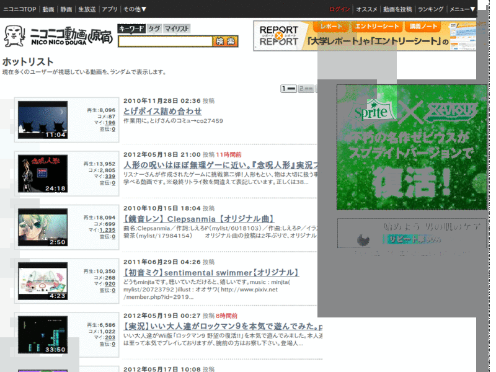Expand the その他 dropdown menu

pos(135,9)
